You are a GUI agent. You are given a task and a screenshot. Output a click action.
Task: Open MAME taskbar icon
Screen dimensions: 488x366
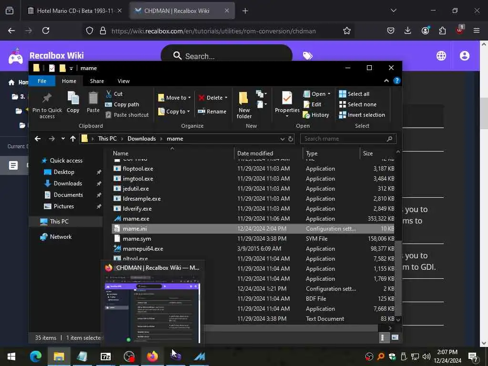pyautogui.click(x=200, y=356)
